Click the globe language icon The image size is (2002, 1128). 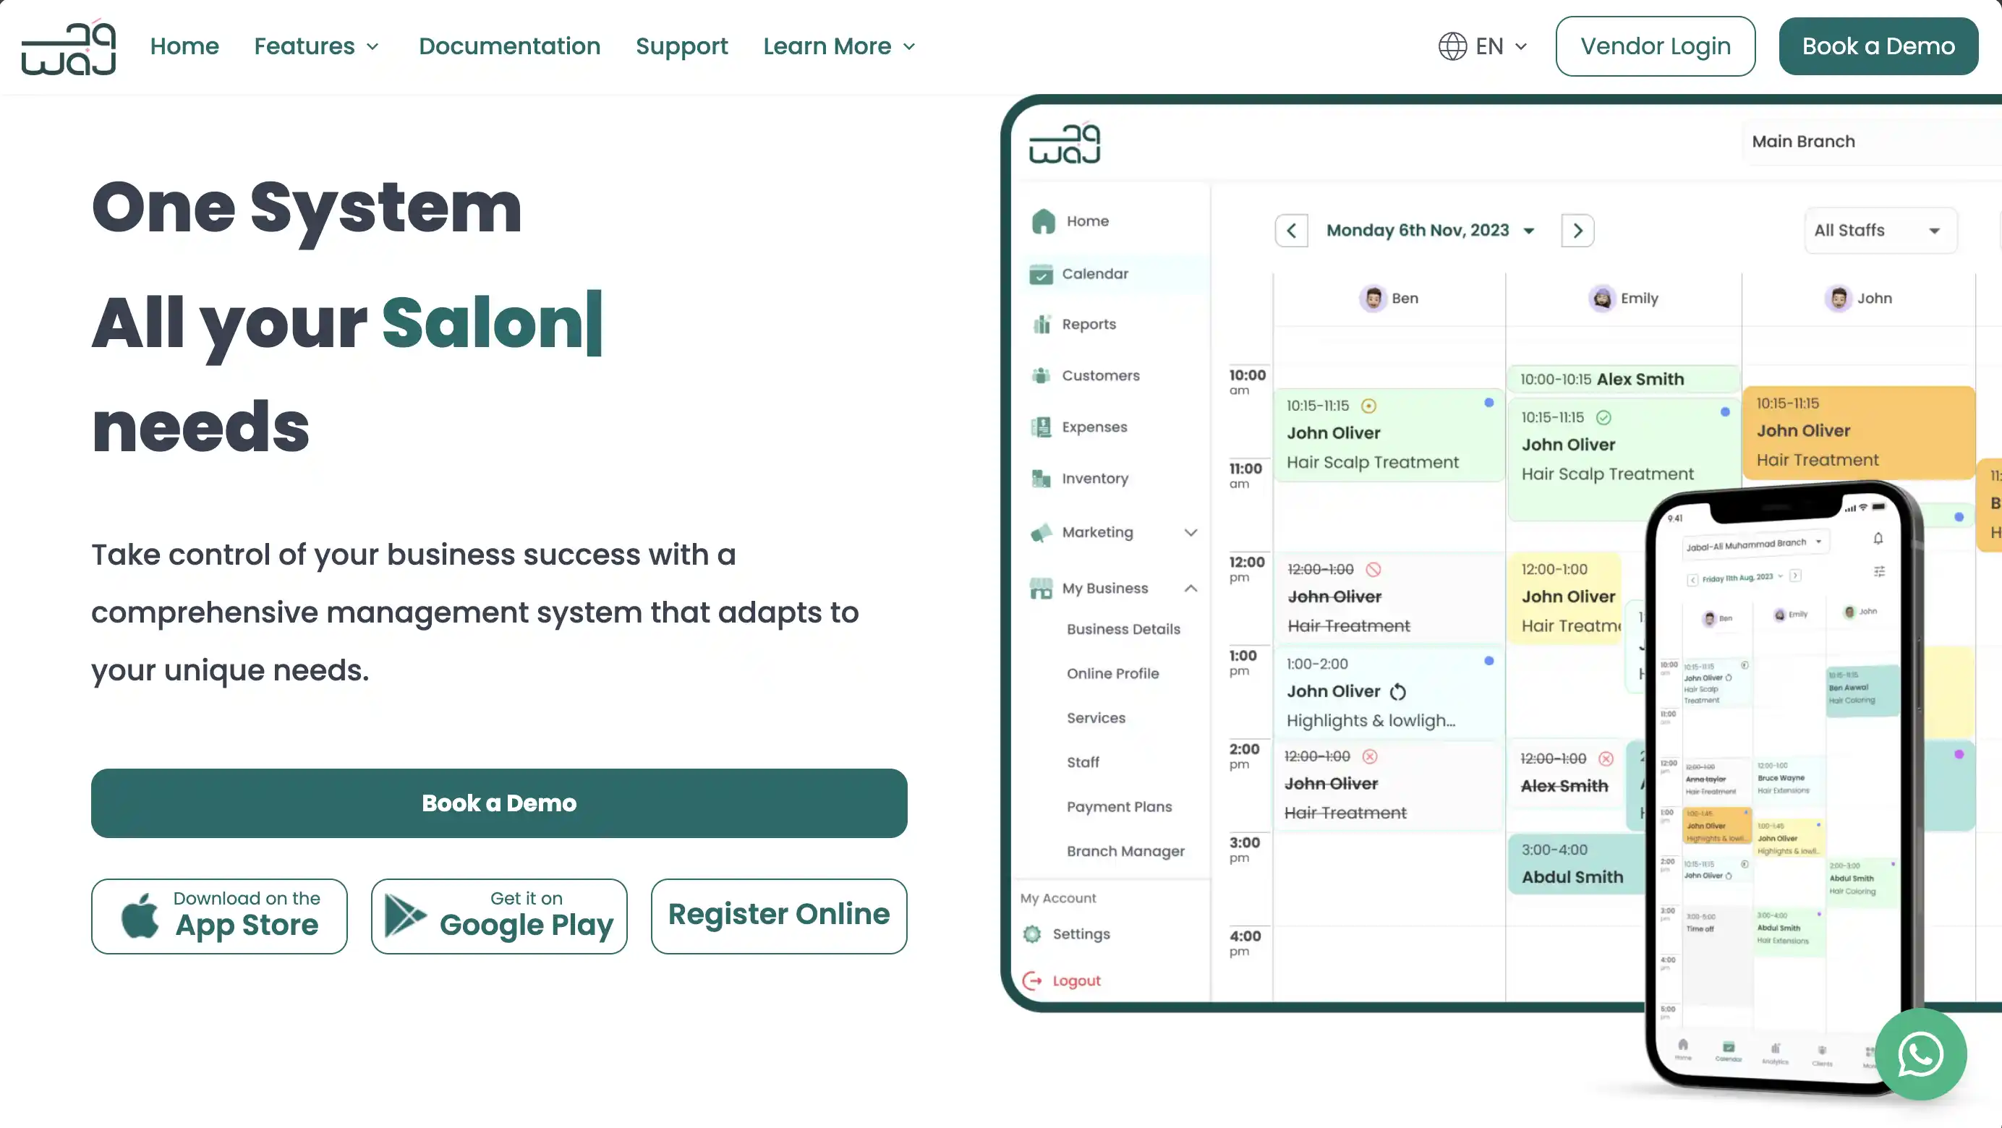(1452, 46)
